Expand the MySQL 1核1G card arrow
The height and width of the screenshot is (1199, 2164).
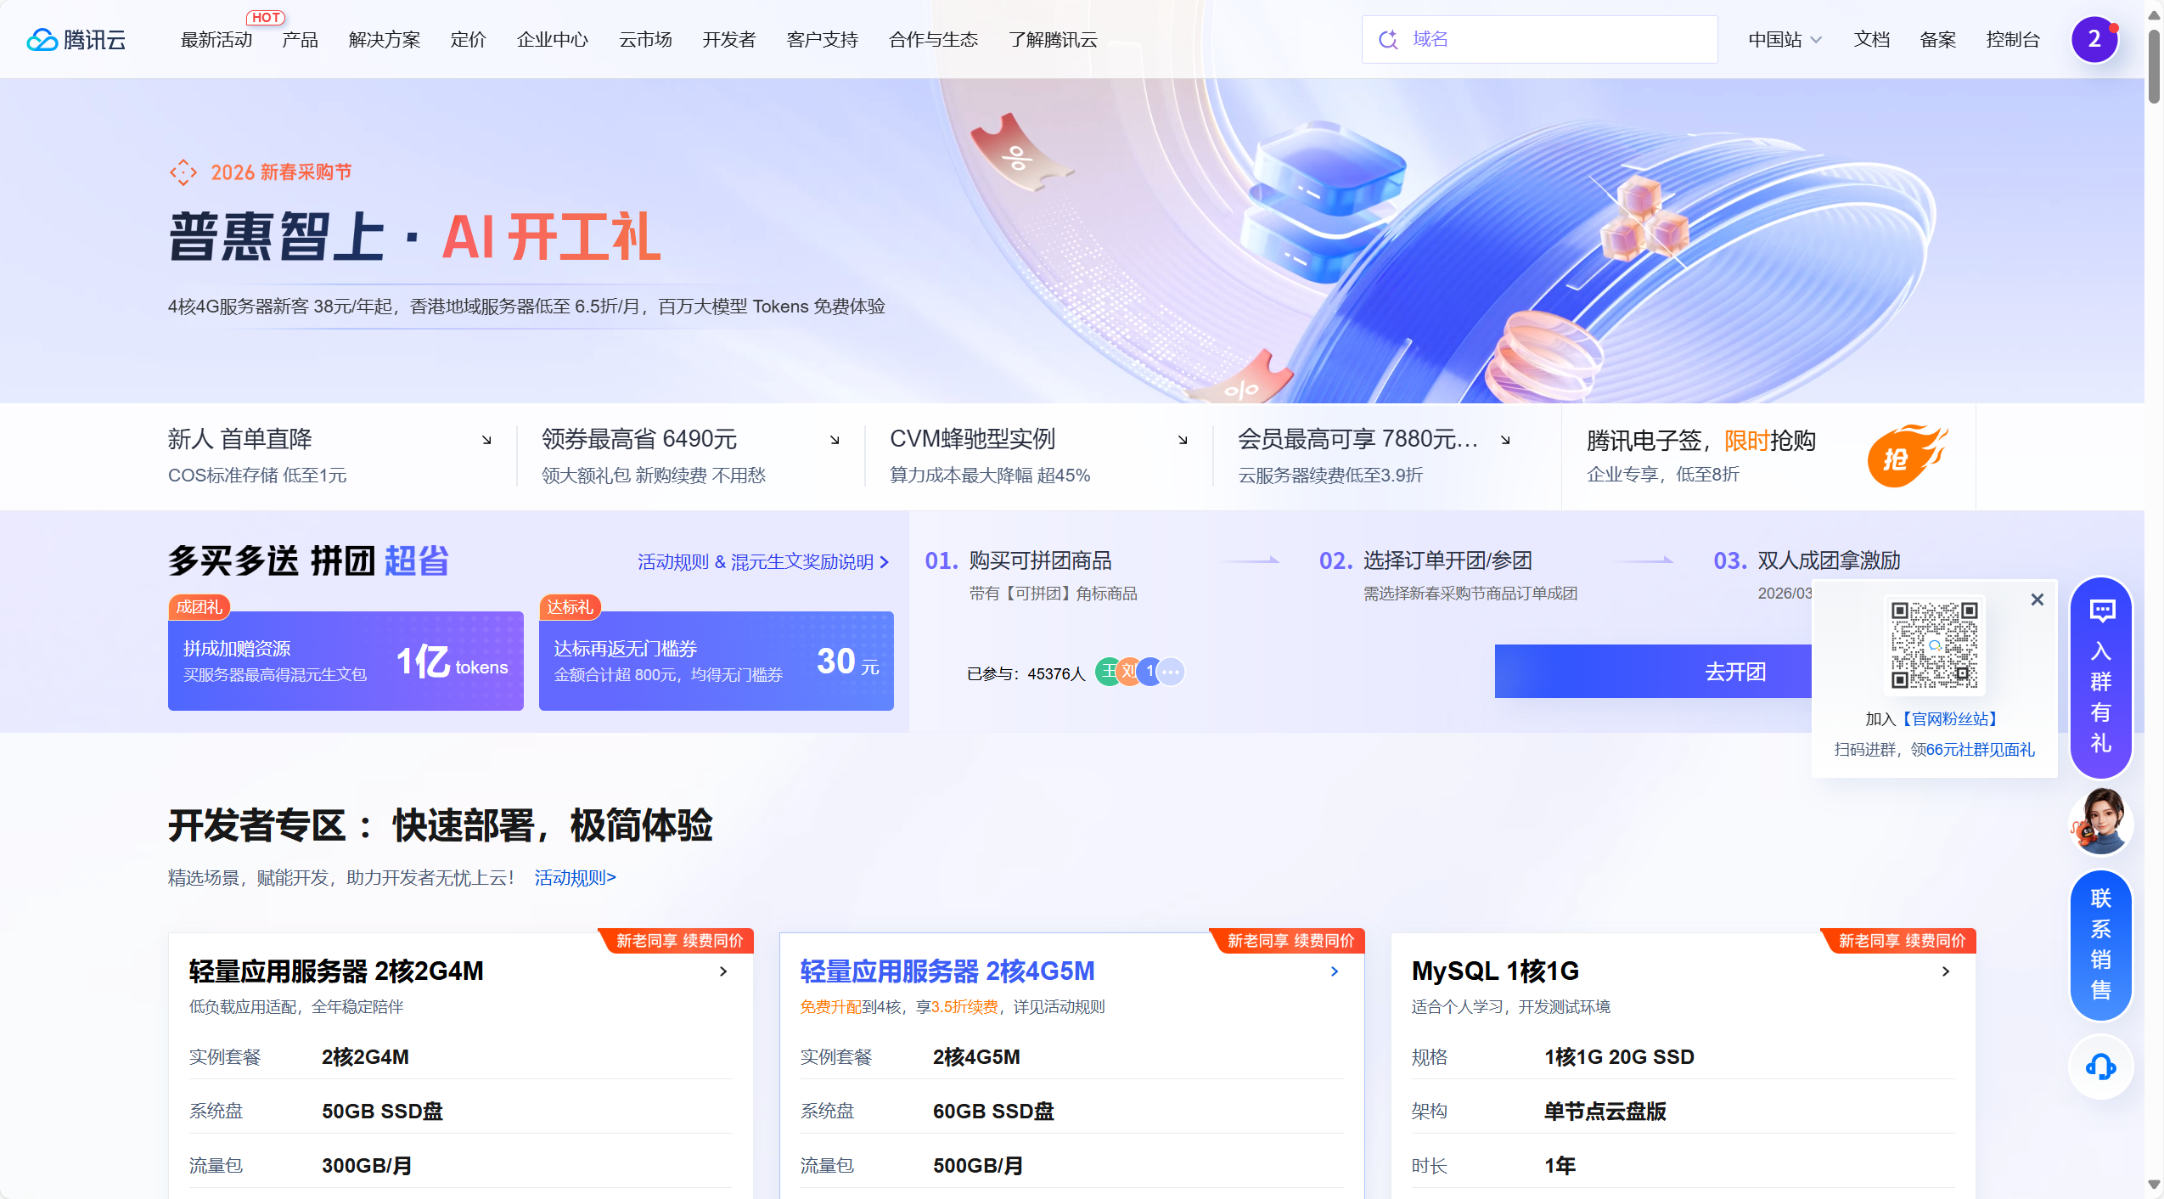pos(1945,971)
